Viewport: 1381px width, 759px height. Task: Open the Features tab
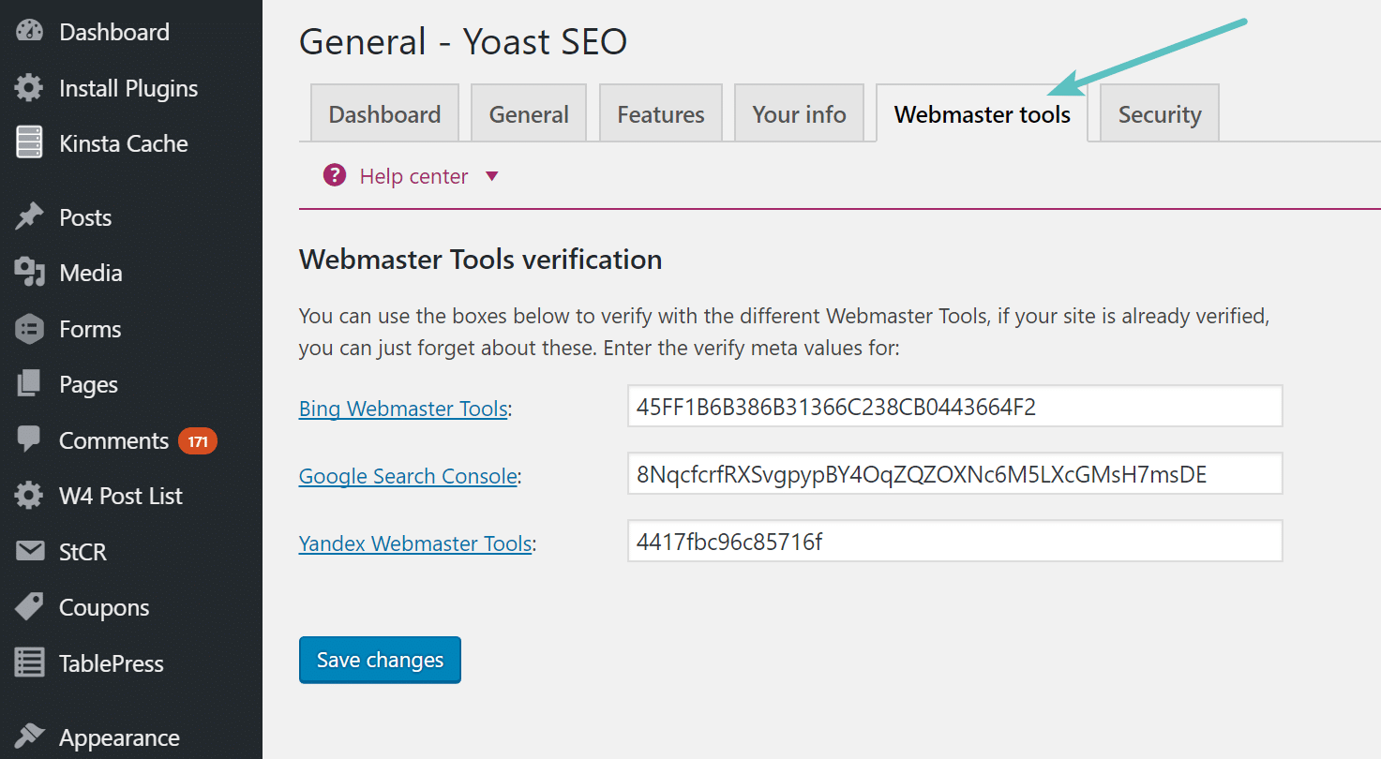(660, 113)
